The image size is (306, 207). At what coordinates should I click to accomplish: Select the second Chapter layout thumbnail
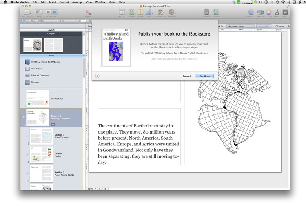(53, 45)
